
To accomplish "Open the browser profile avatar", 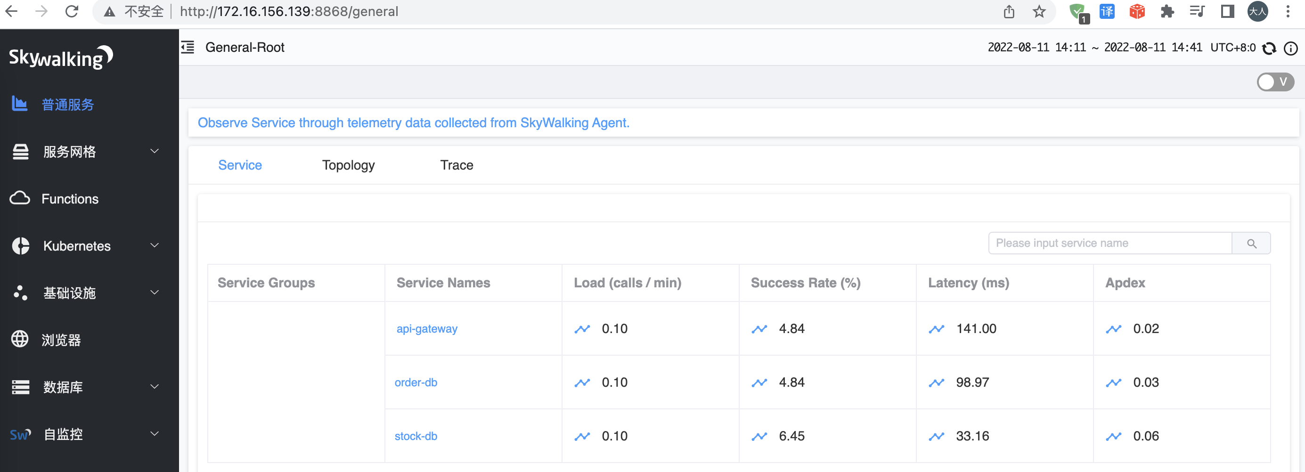I will coord(1257,11).
